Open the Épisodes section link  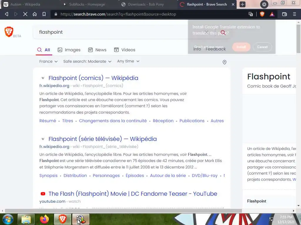[x=135, y=176]
